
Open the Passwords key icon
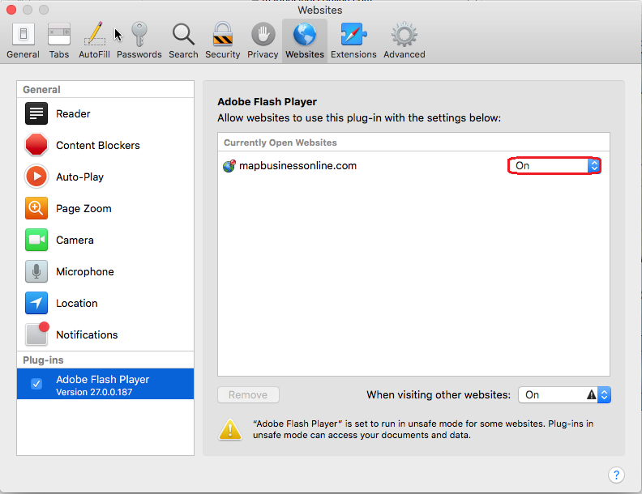[x=139, y=34]
